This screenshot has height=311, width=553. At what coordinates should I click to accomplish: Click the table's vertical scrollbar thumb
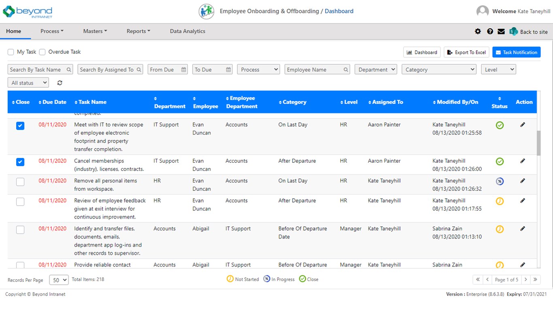click(538, 143)
